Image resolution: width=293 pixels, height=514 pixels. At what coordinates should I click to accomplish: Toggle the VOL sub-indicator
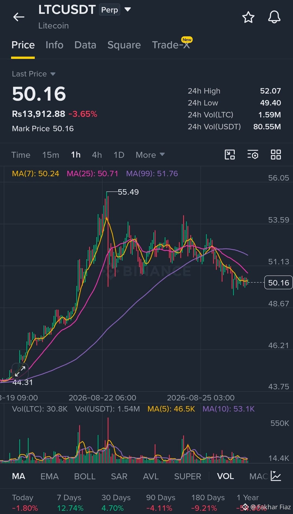(225, 476)
